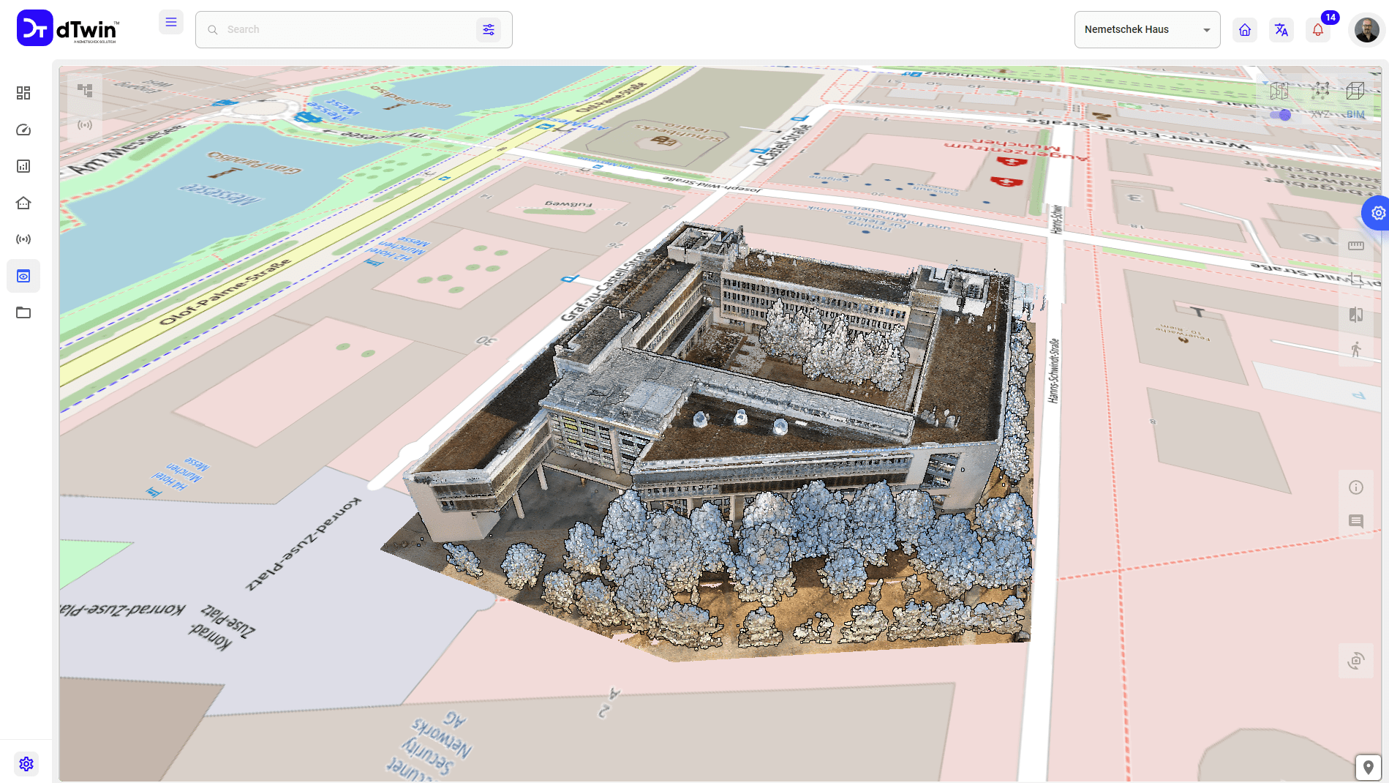Image resolution: width=1389 pixels, height=783 pixels.
Task: Click the split compare view tool
Action: [x=1356, y=315]
